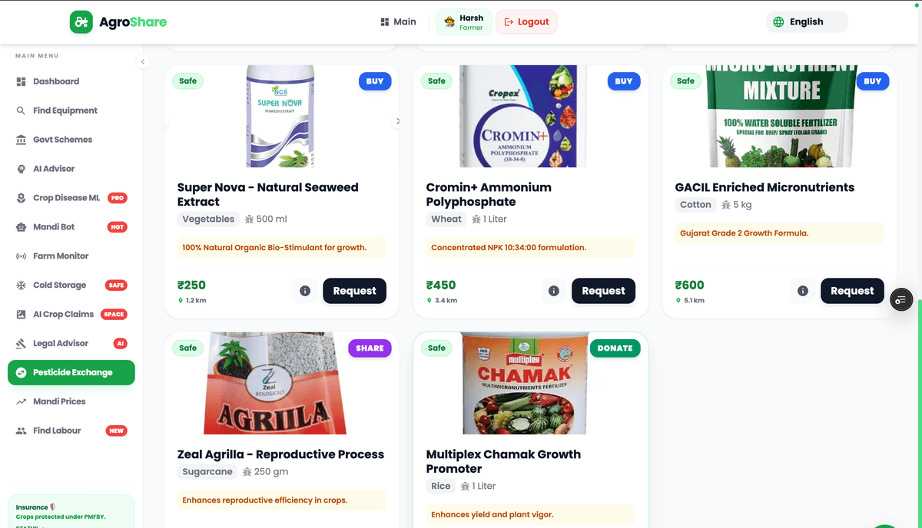922x528 pixels.
Task: Go to the Main nav item
Action: pos(398,21)
